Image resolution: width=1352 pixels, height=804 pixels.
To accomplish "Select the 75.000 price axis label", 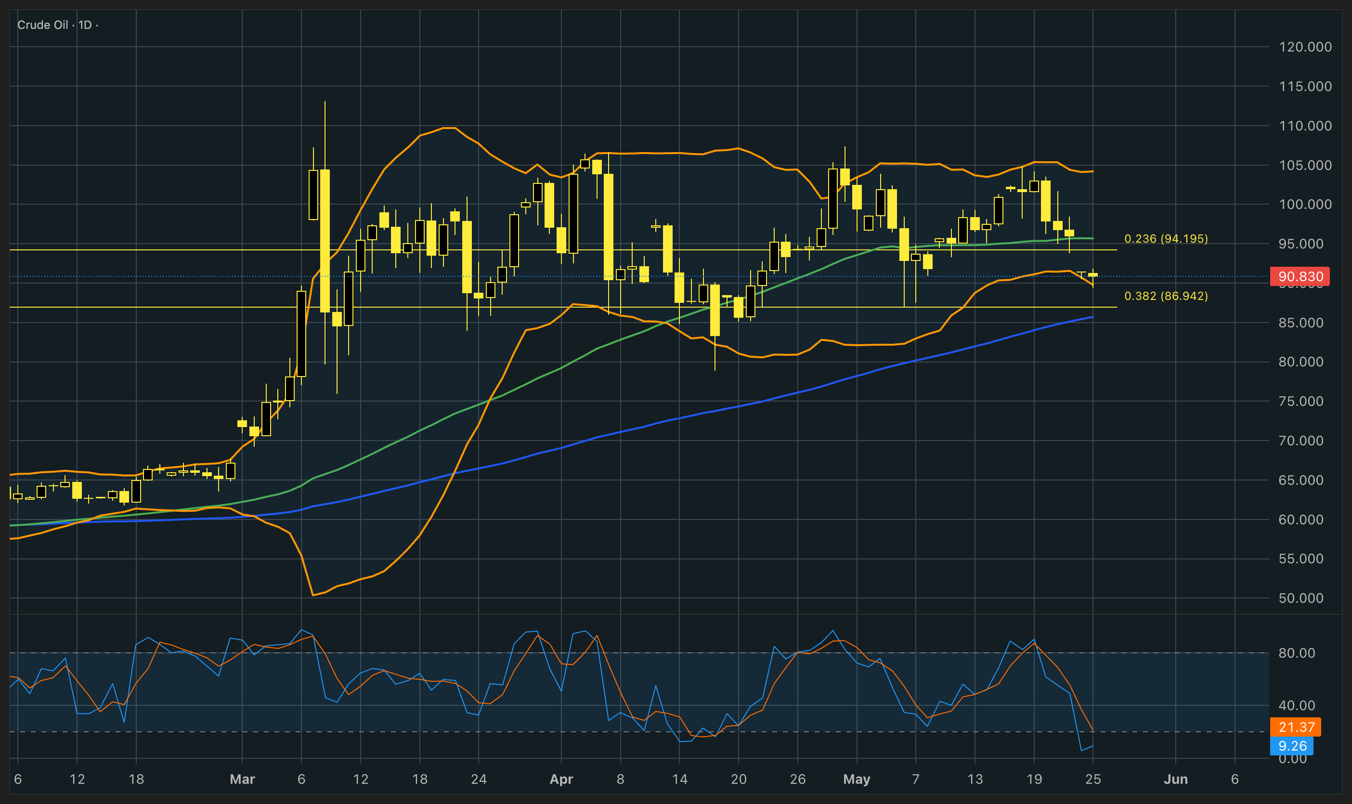I will click(1300, 401).
